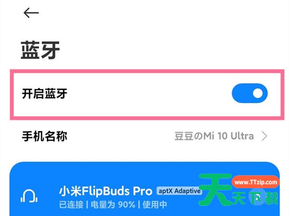Open the www.TTzip.com watermark link
The height and width of the screenshot is (216, 289).
coord(256,182)
